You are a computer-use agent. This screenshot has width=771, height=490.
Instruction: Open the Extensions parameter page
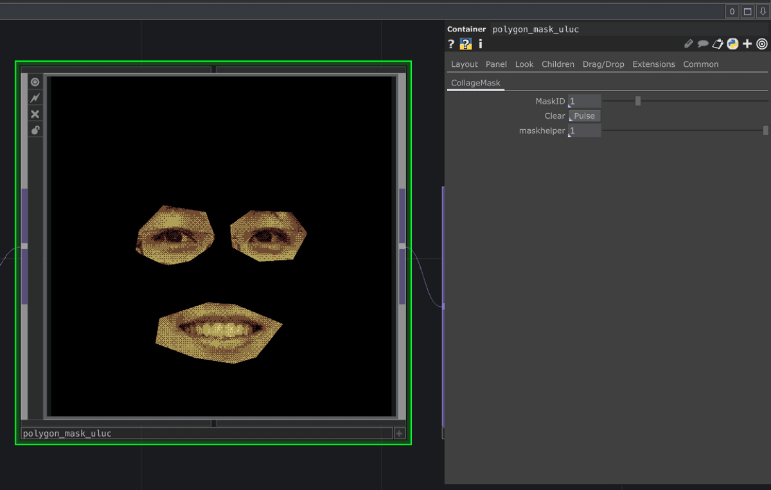(653, 64)
